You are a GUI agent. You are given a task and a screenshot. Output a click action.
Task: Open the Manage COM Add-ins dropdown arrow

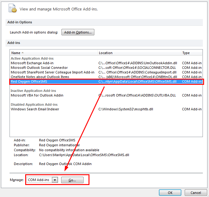click(x=55, y=180)
